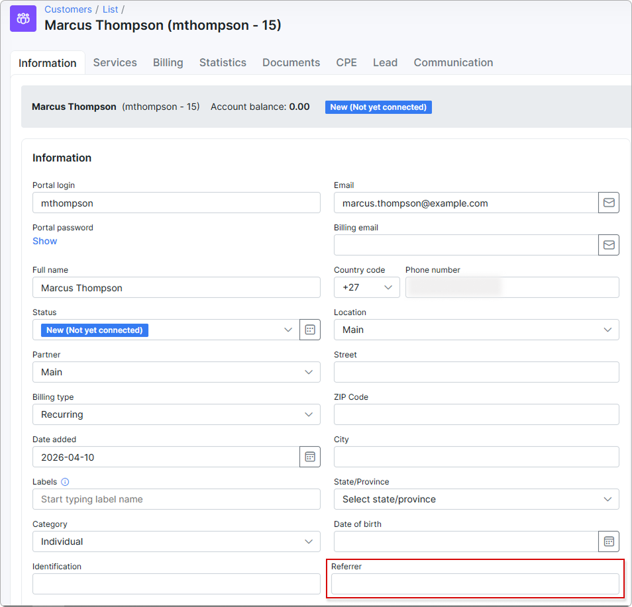Click the envelope icon beside Email field
632x607 pixels.
click(x=609, y=203)
